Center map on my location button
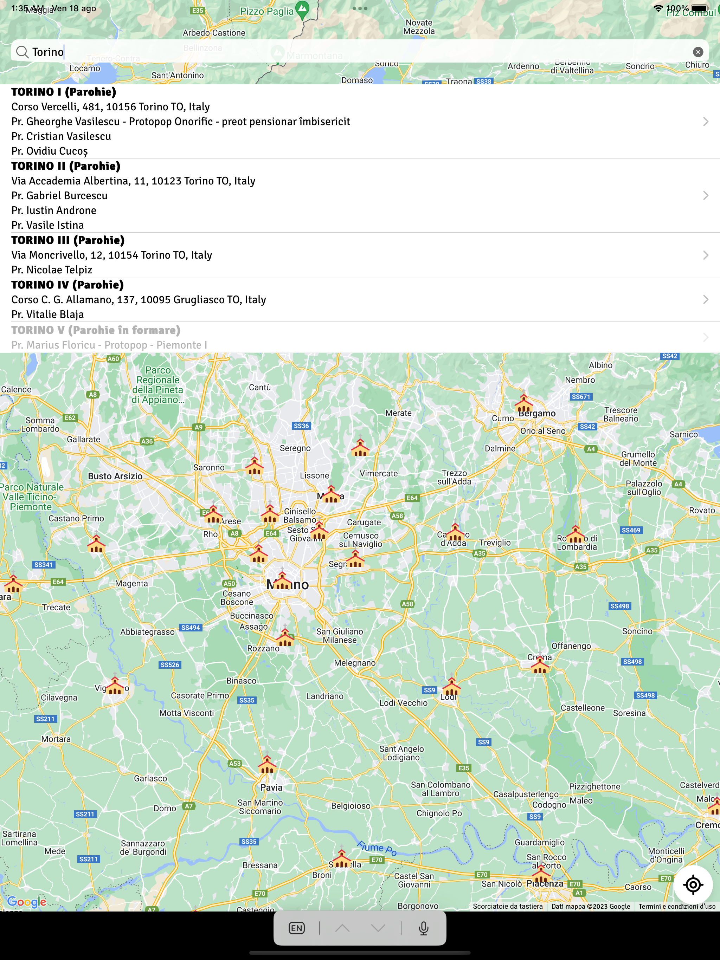Viewport: 720px width, 960px height. click(x=693, y=884)
